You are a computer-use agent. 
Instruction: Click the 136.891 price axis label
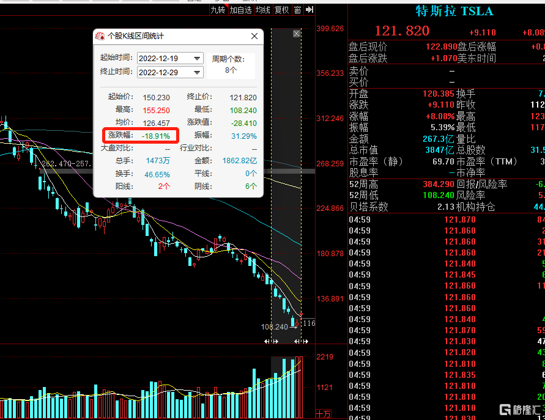pyautogui.click(x=330, y=299)
